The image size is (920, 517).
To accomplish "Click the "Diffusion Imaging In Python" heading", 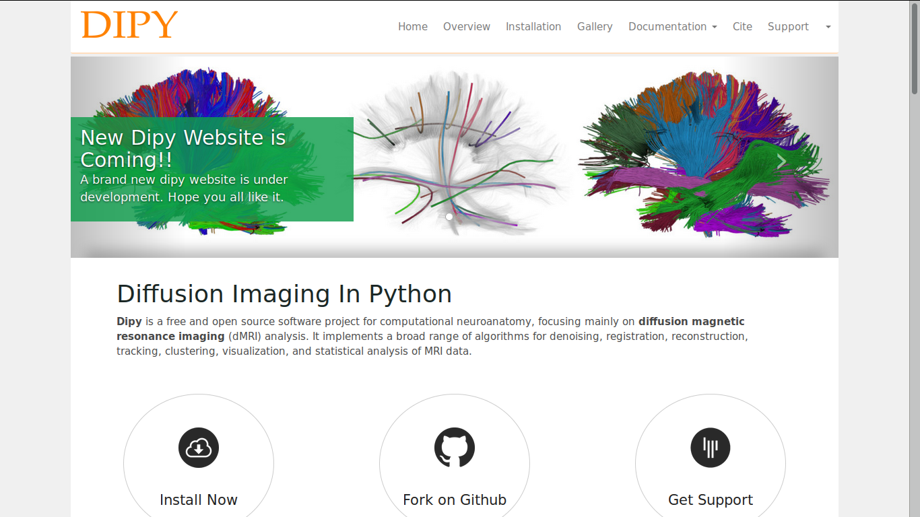I will 284,294.
